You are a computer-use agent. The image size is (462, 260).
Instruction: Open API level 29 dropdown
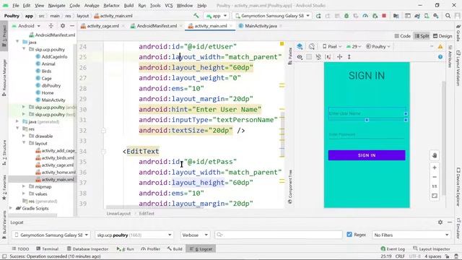354,46
